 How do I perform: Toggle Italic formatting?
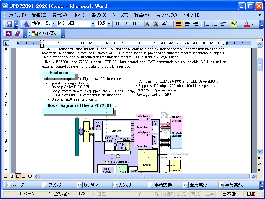[126, 24]
